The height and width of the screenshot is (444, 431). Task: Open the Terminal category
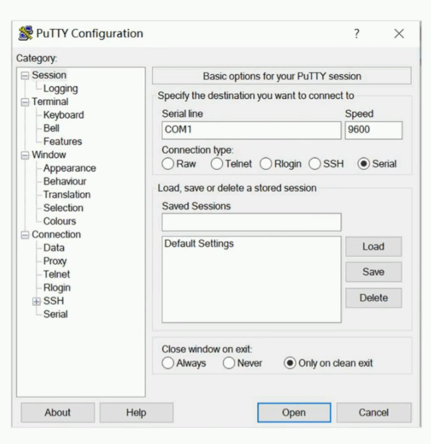tap(50, 102)
